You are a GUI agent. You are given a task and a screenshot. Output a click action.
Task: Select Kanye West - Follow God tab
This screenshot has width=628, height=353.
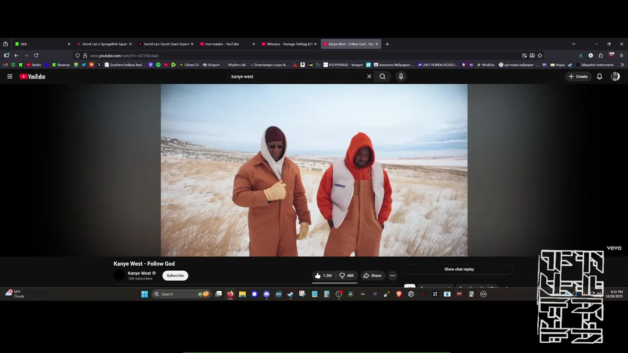[x=351, y=44]
